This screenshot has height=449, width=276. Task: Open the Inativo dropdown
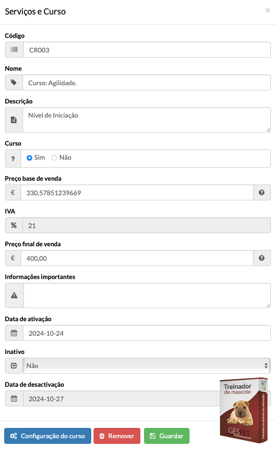[x=147, y=366]
